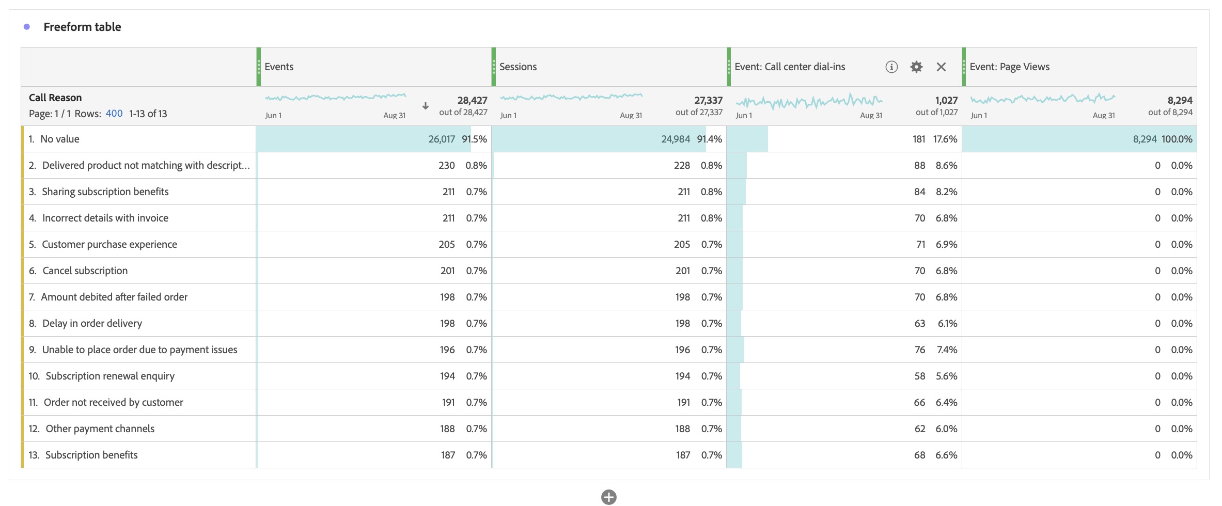Toggle the Events column sort arrow

(426, 105)
